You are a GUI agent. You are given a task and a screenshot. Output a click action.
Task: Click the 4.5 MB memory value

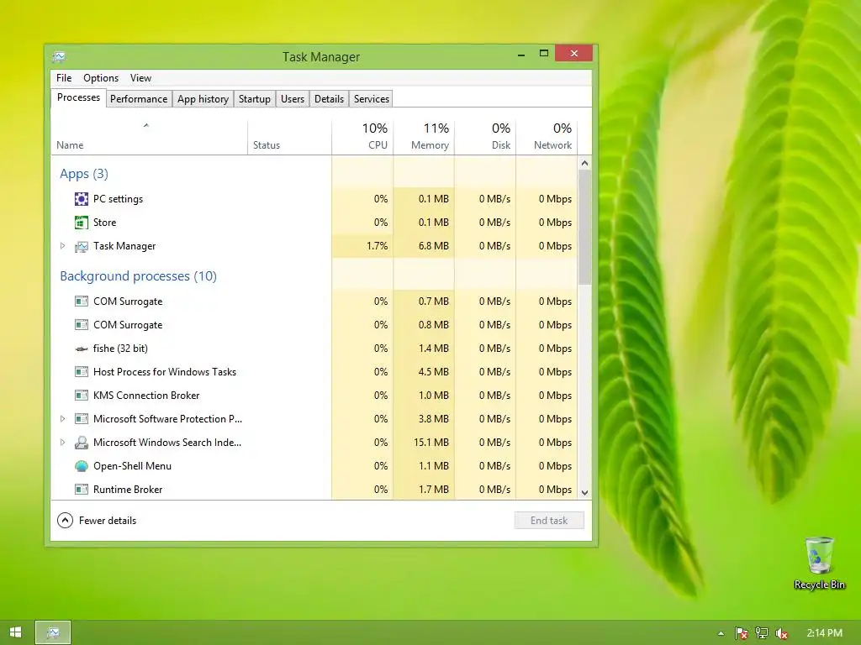[x=434, y=372]
